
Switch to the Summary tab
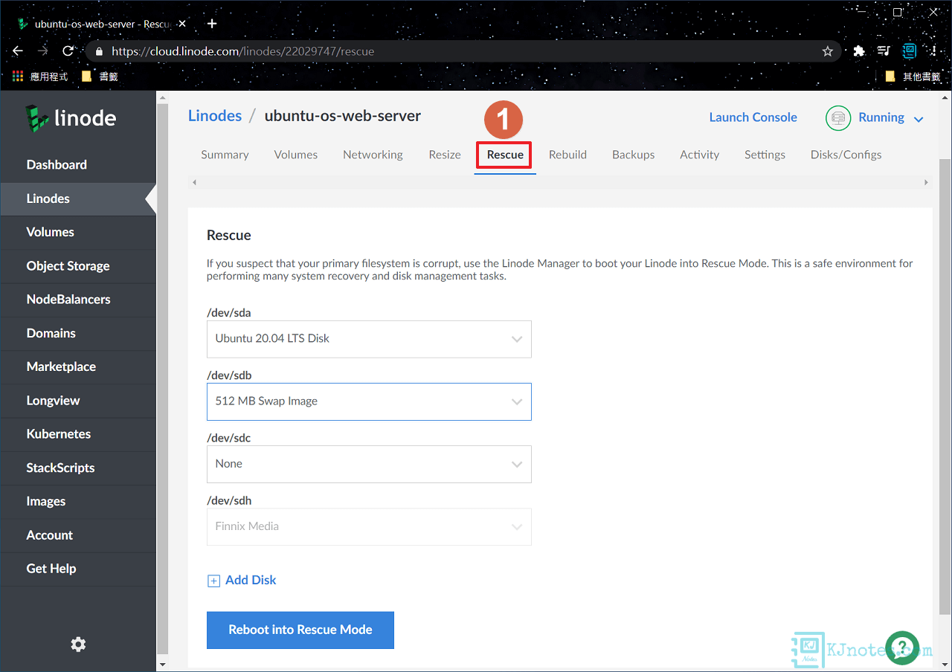tap(225, 155)
